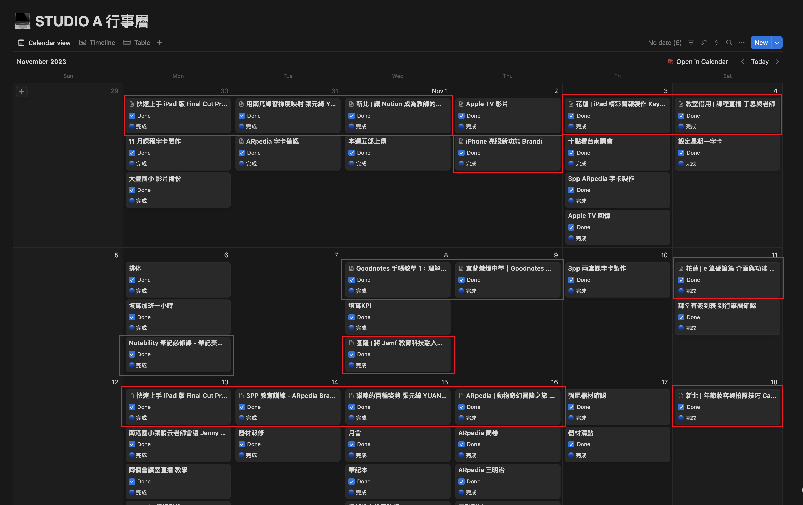The image size is (803, 505).
Task: Uncheck Done for Apple TV 影片
Action: pos(462,116)
